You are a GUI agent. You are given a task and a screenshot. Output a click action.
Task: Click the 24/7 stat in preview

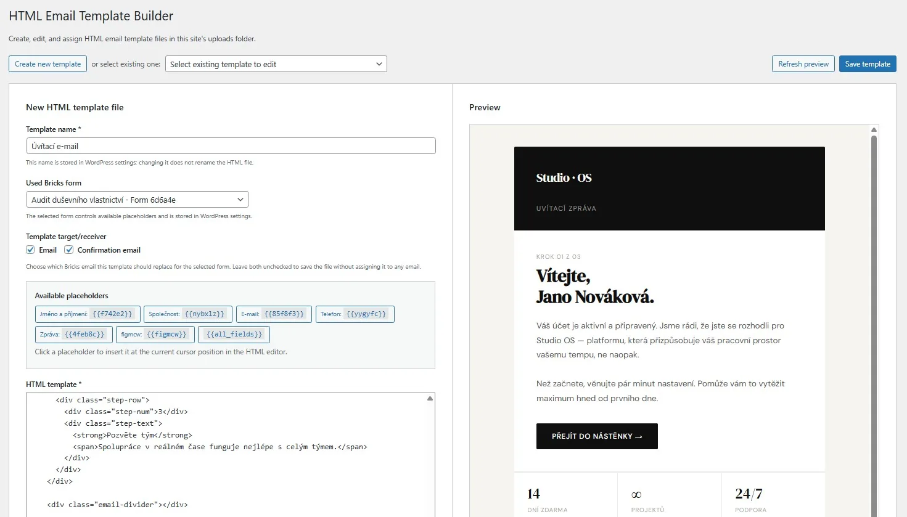coord(749,494)
